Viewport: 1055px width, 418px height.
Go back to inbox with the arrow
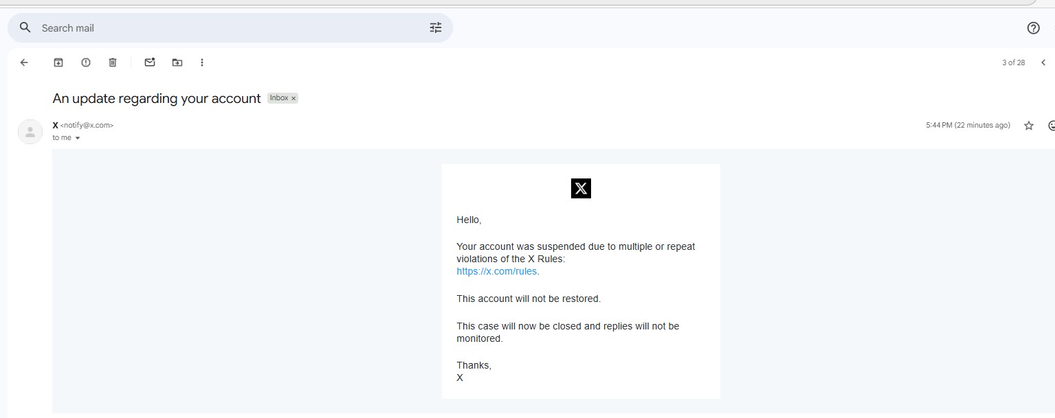tap(24, 62)
